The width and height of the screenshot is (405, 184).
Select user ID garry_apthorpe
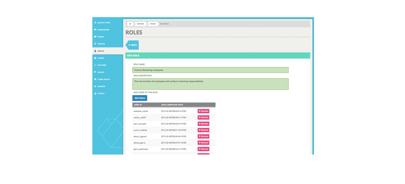(141, 149)
